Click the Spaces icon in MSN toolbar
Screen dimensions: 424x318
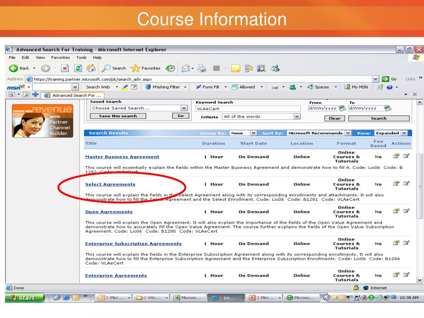point(310,87)
